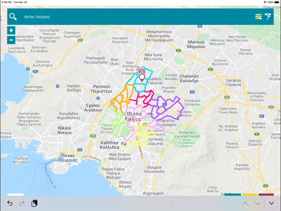Click the Alimos Άλιμος map label

coord(125,184)
